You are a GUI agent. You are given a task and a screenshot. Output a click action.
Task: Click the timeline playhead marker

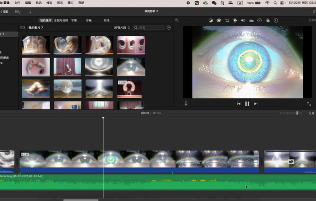click(103, 118)
